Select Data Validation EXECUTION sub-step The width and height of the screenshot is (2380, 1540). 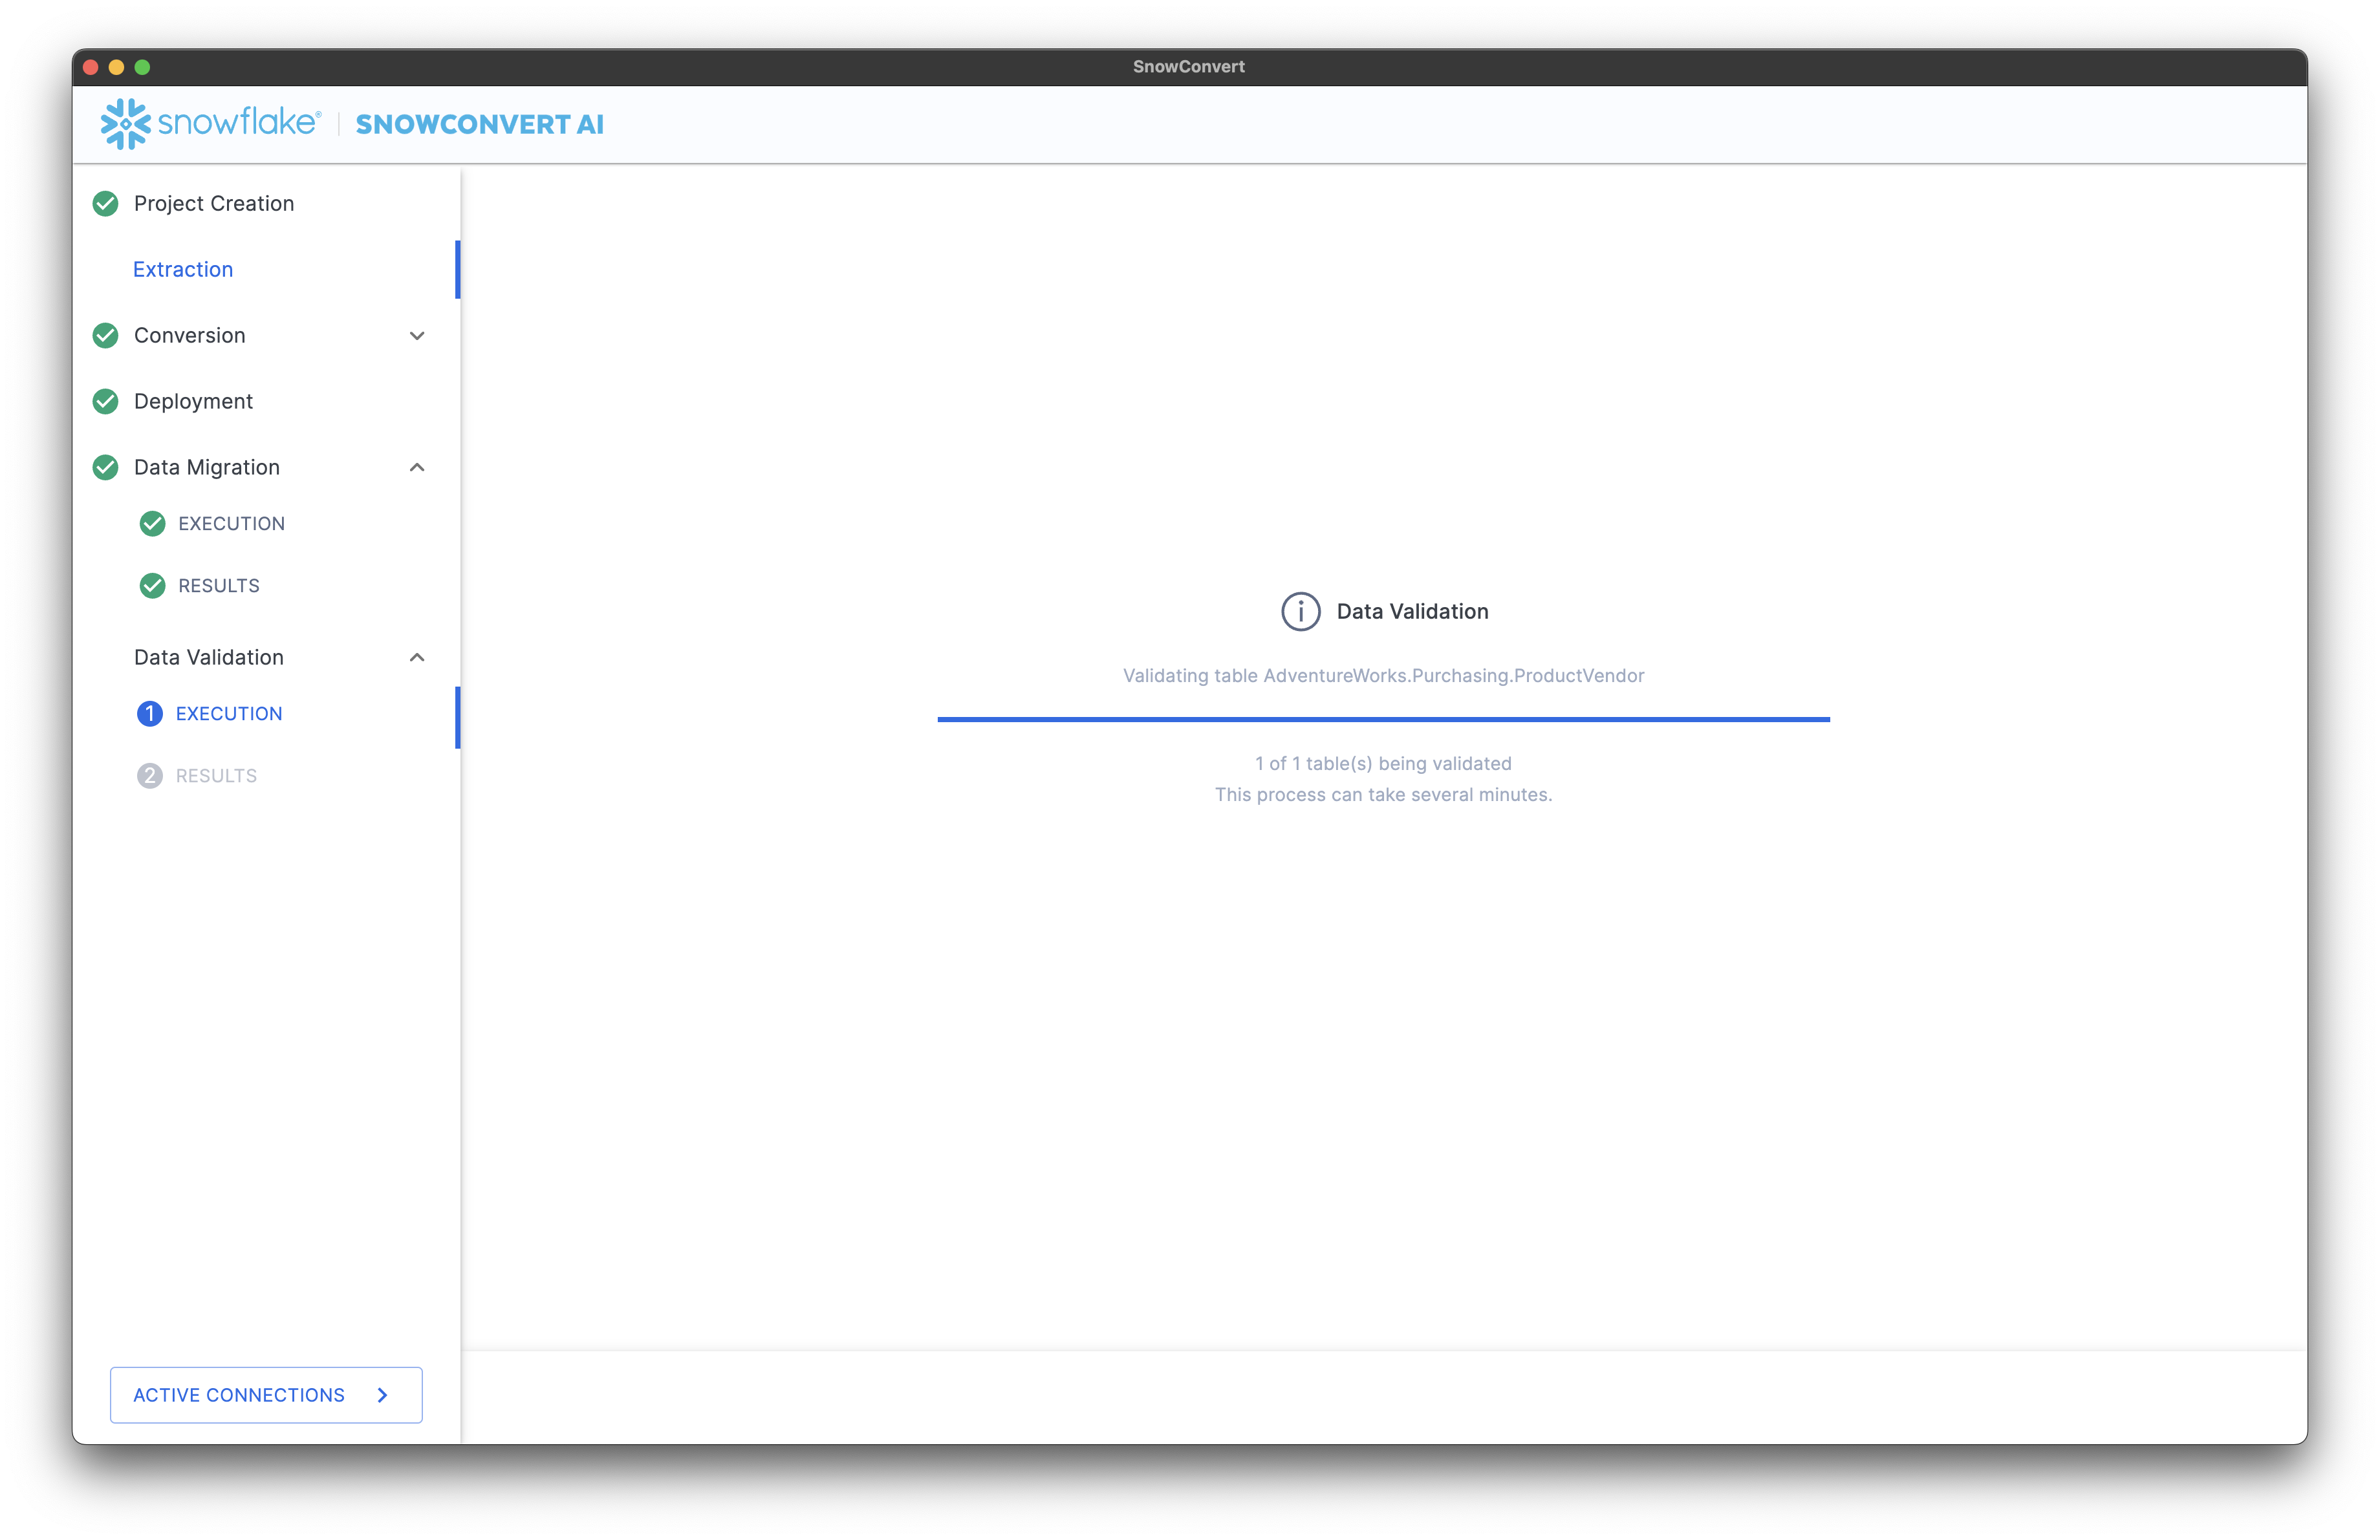[x=229, y=714]
